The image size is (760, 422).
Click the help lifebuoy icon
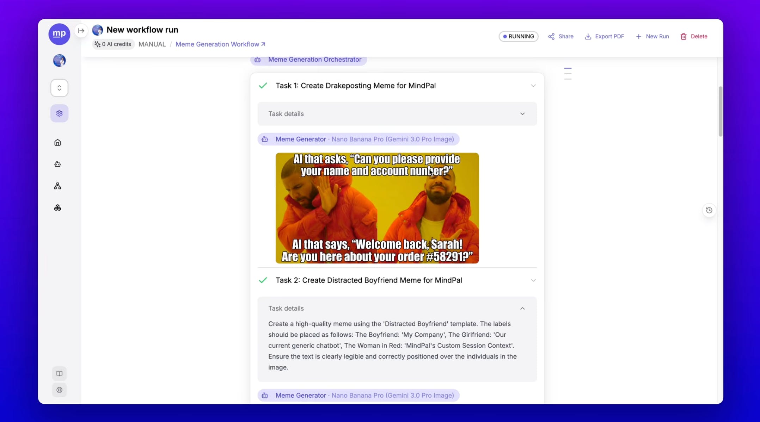[x=59, y=390]
